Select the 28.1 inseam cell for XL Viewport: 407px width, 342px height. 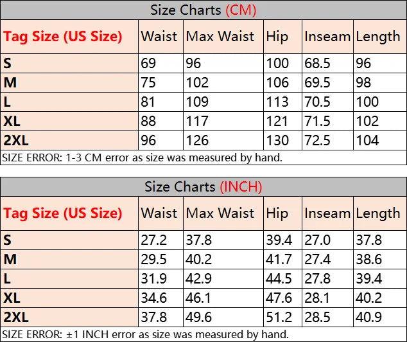coord(317,298)
